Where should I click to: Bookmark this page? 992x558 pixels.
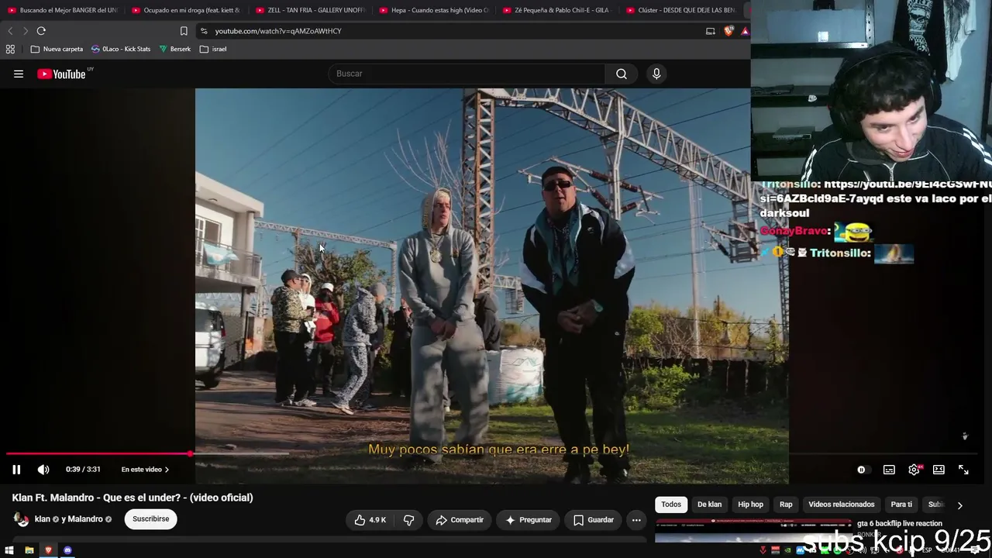click(x=184, y=31)
